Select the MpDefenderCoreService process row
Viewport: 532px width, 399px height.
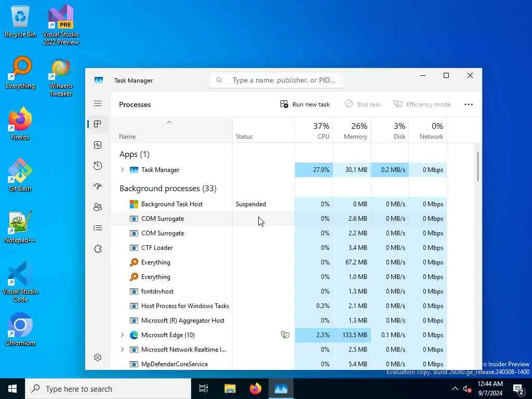pos(279,364)
